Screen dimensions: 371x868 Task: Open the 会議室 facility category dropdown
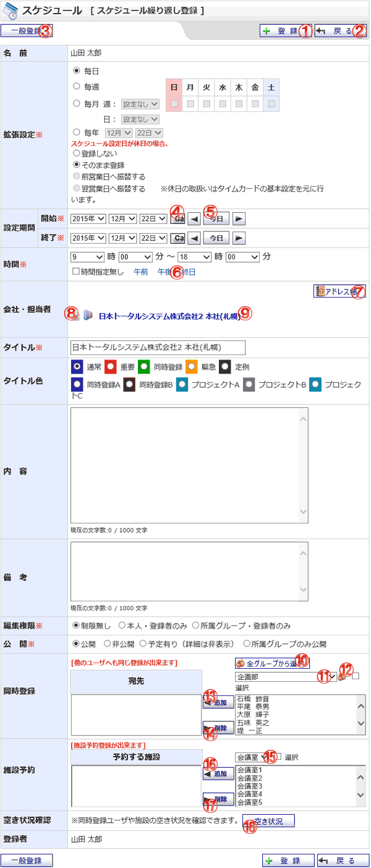pos(251,756)
